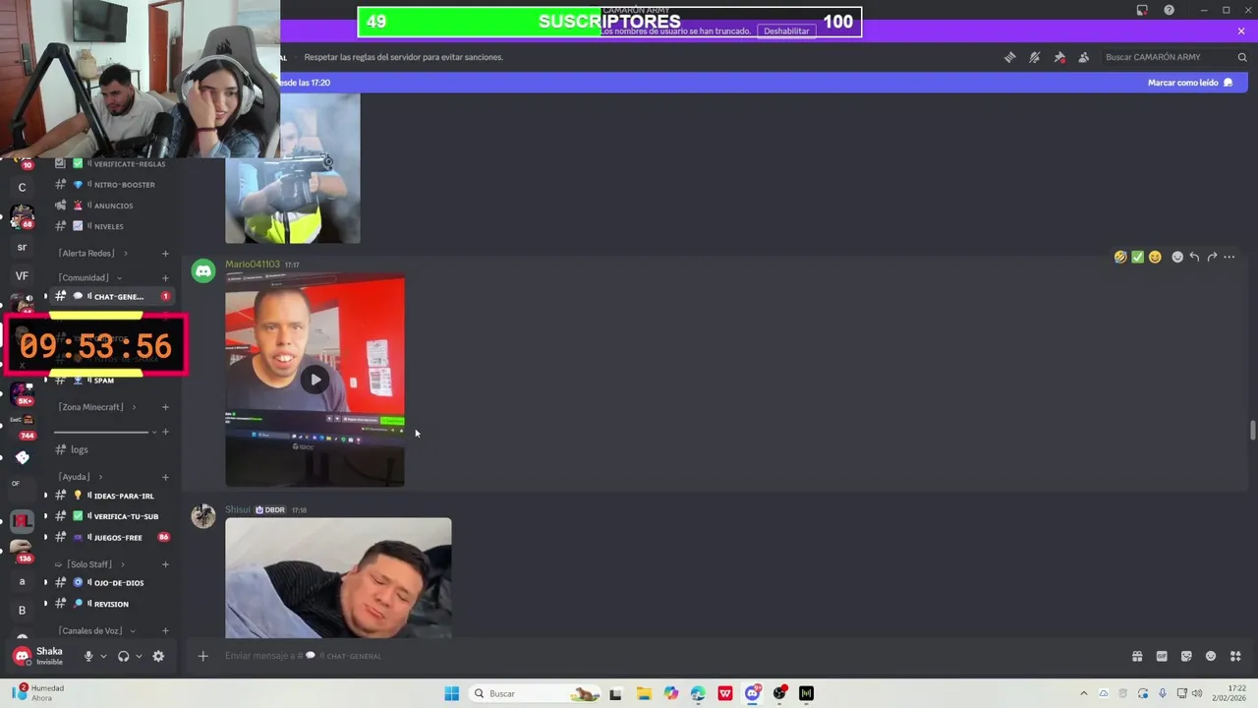
Task: Open more options for the message
Action: [x=1229, y=257]
